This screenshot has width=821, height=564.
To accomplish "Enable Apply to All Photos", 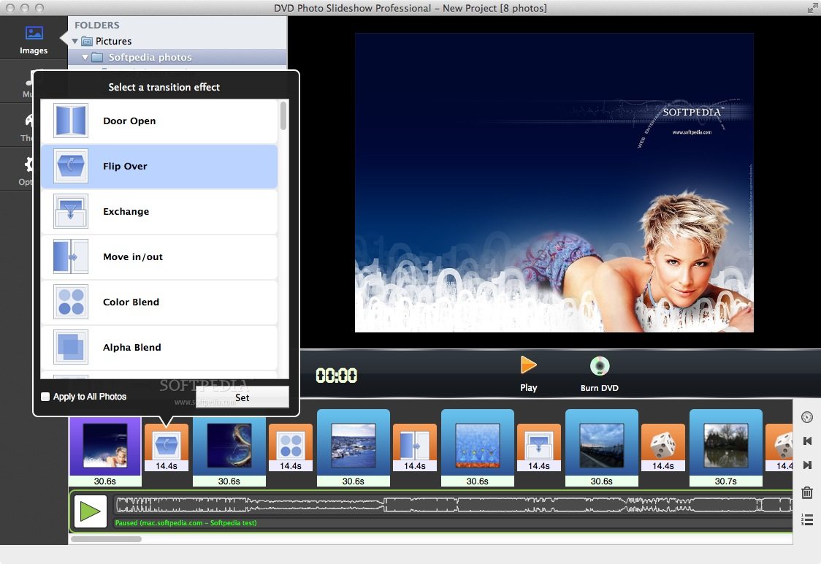I will click(x=45, y=397).
